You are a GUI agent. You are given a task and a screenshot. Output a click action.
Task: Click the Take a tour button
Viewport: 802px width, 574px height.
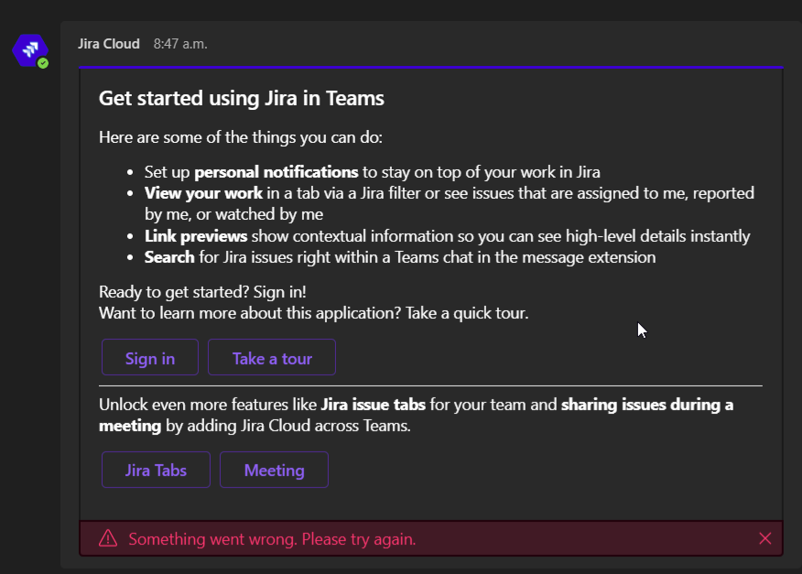(x=272, y=358)
